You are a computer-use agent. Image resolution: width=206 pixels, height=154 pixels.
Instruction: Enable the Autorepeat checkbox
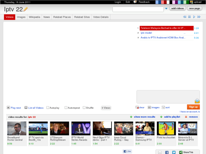[66, 108]
